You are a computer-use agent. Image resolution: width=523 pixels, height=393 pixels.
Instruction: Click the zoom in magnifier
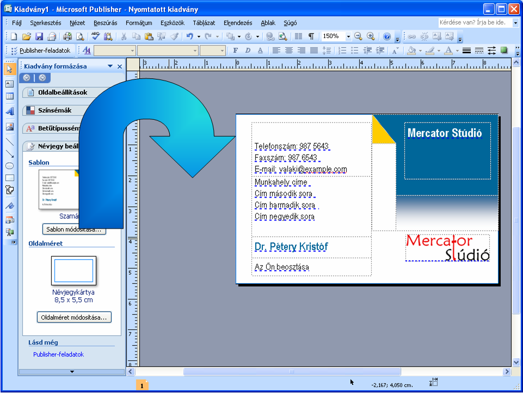pos(371,36)
